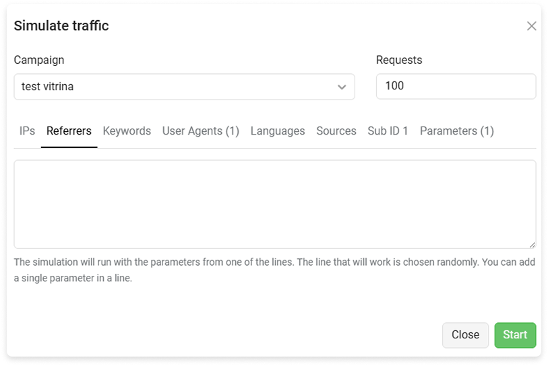548x366 pixels.
Task: Focus the Requests number field
Action: (456, 86)
